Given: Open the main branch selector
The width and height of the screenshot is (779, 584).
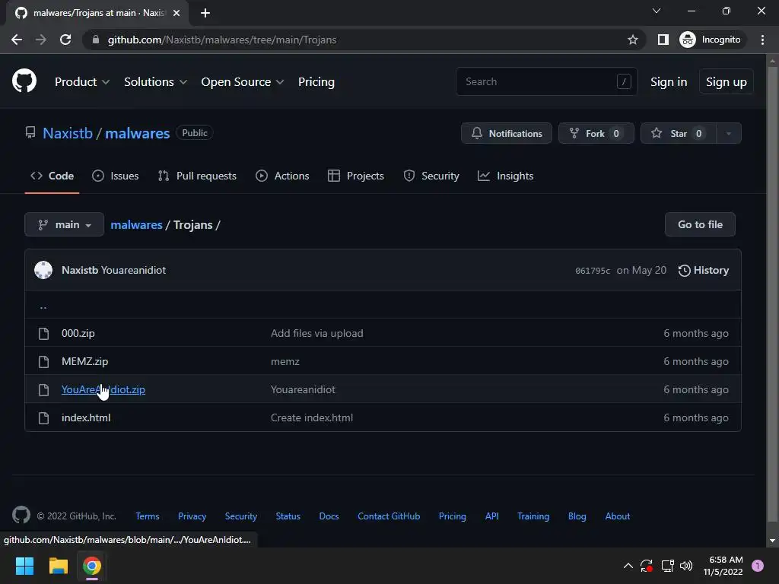Looking at the screenshot, I should (x=64, y=224).
